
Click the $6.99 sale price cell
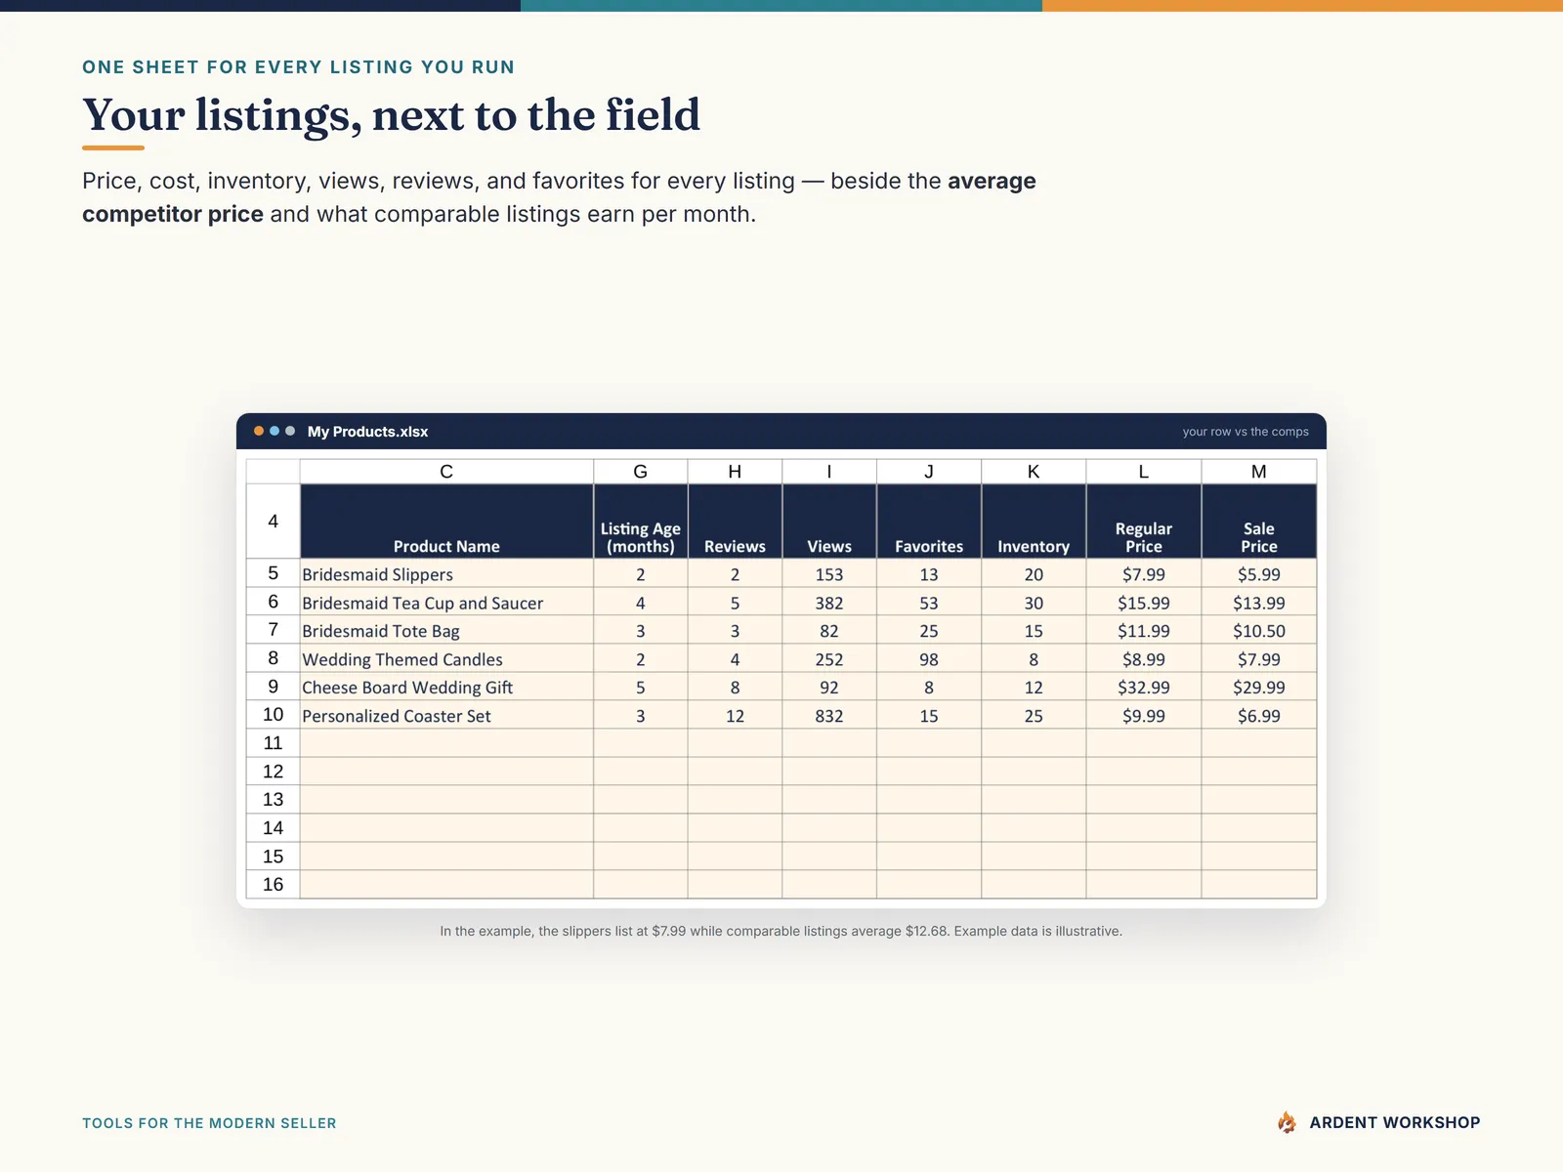pos(1259,716)
